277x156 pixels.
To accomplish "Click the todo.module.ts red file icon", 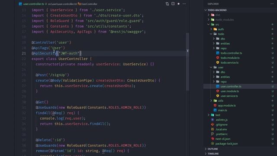I will click(x=218, y=58).
